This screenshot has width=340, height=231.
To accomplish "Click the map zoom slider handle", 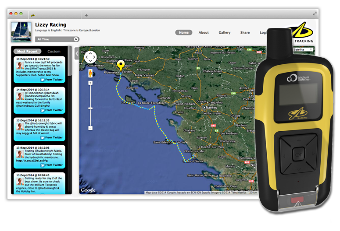I will pyautogui.click(x=90, y=108).
